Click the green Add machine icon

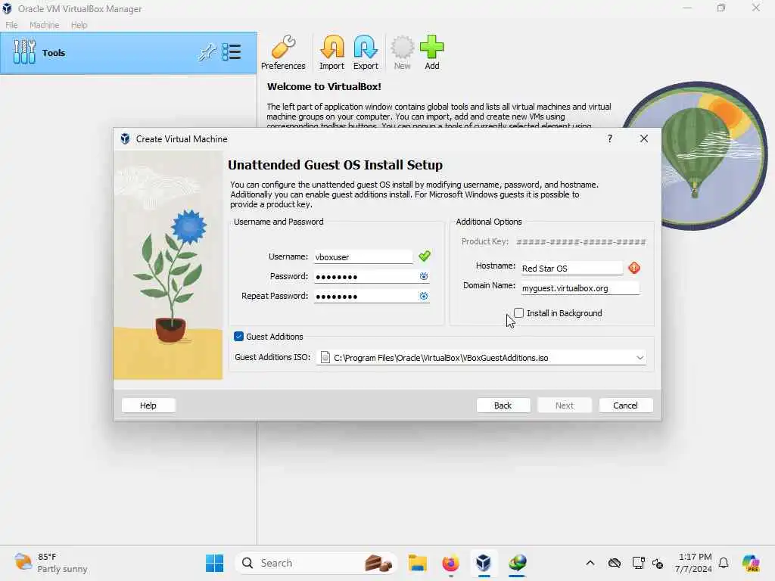pos(432,53)
